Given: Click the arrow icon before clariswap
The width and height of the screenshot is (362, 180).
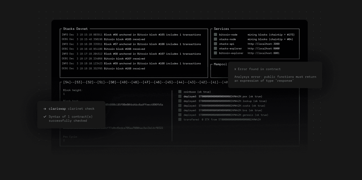Looking at the screenshot, I should pos(45,109).
